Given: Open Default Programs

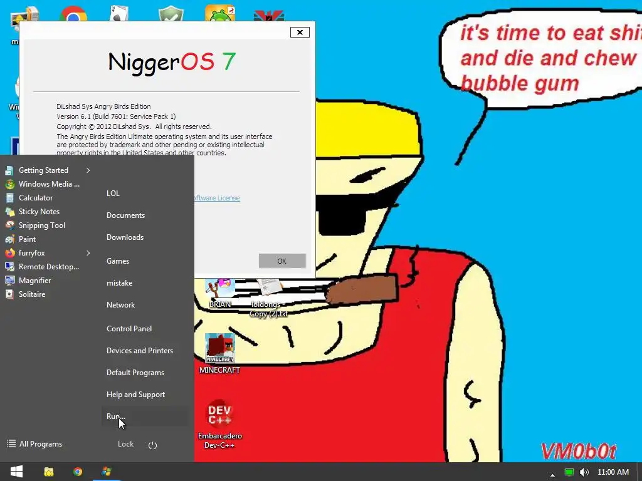Looking at the screenshot, I should [135, 373].
